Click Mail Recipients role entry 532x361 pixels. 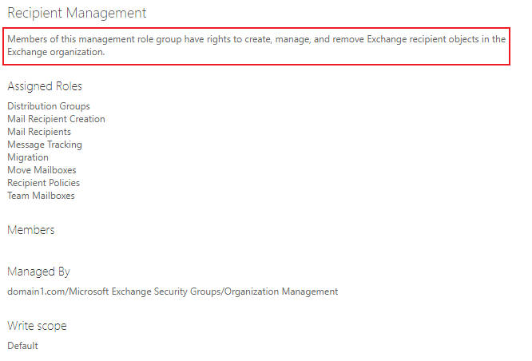(x=39, y=132)
